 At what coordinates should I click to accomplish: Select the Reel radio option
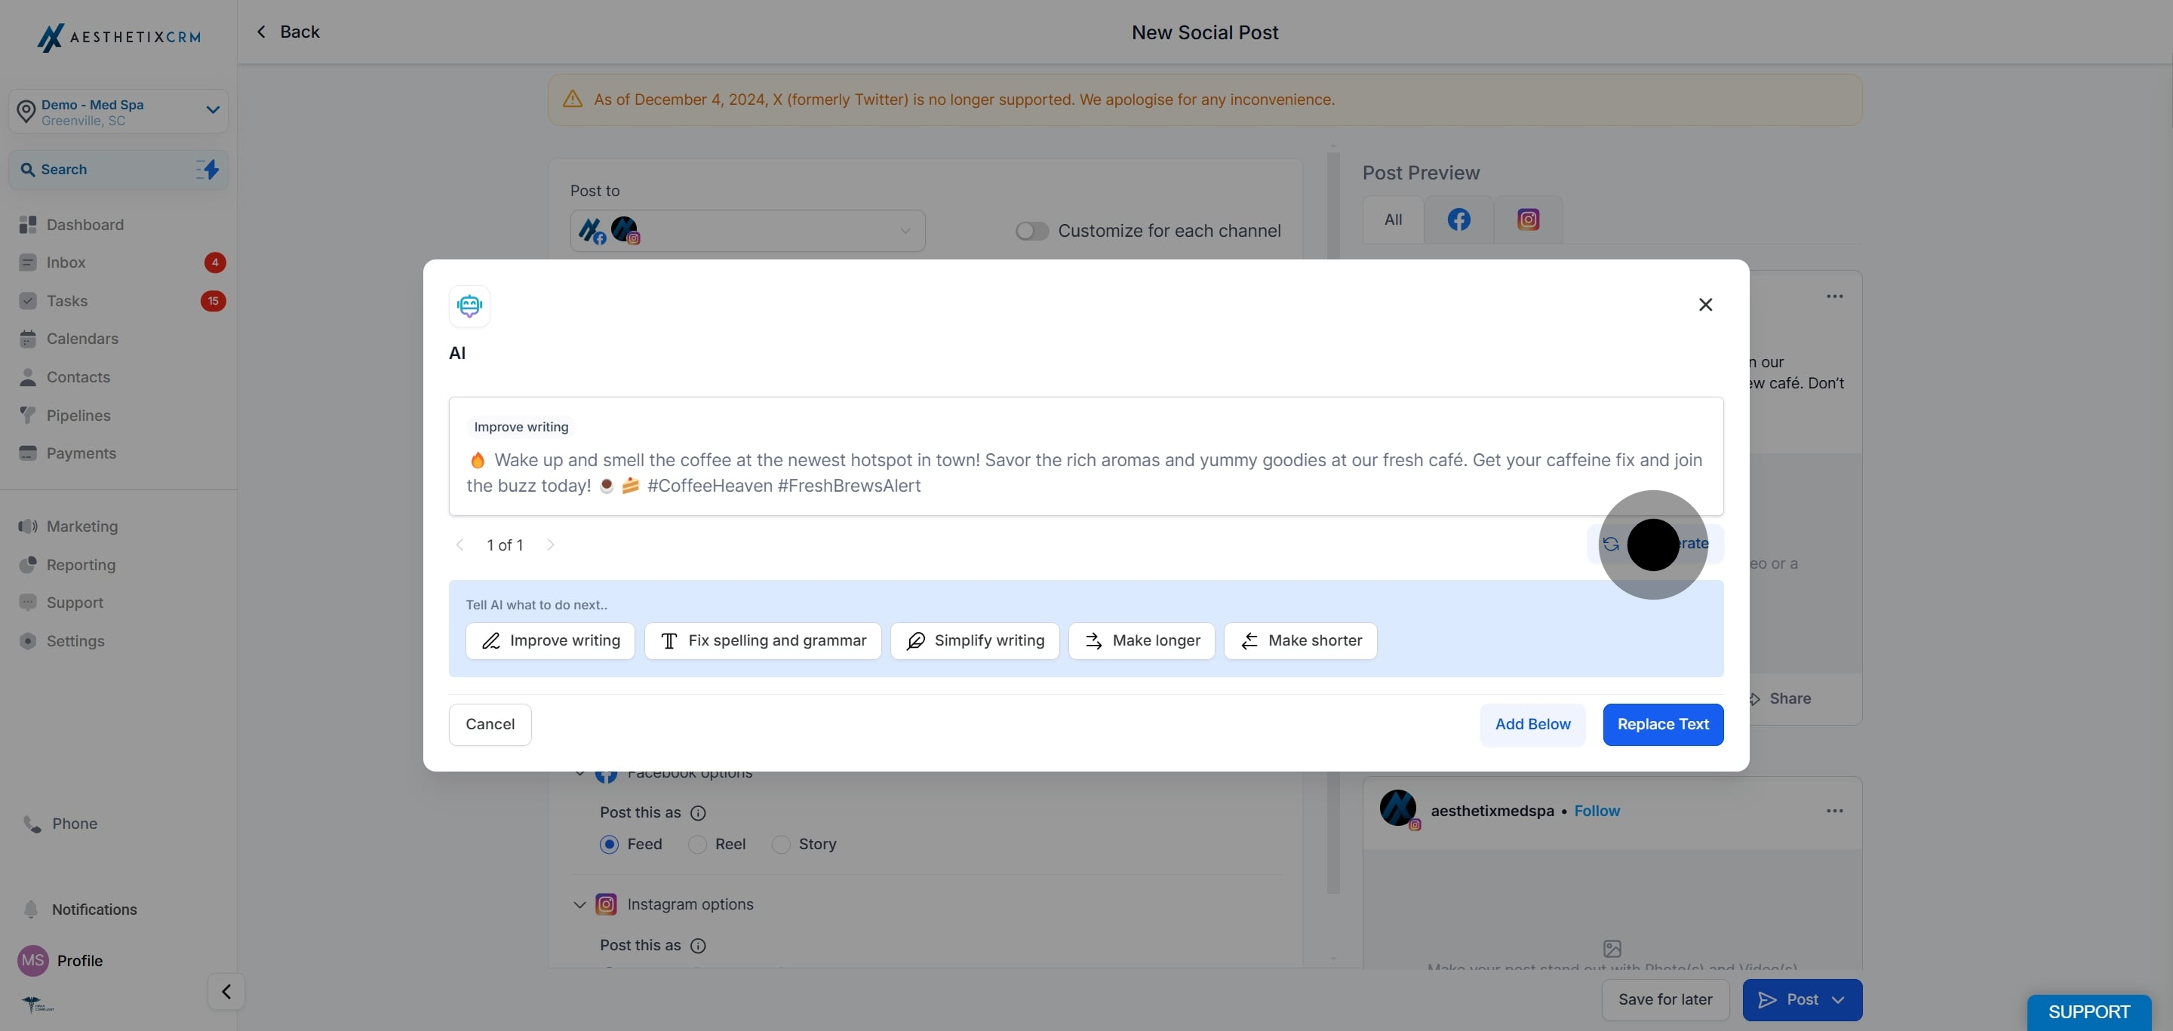(x=696, y=844)
